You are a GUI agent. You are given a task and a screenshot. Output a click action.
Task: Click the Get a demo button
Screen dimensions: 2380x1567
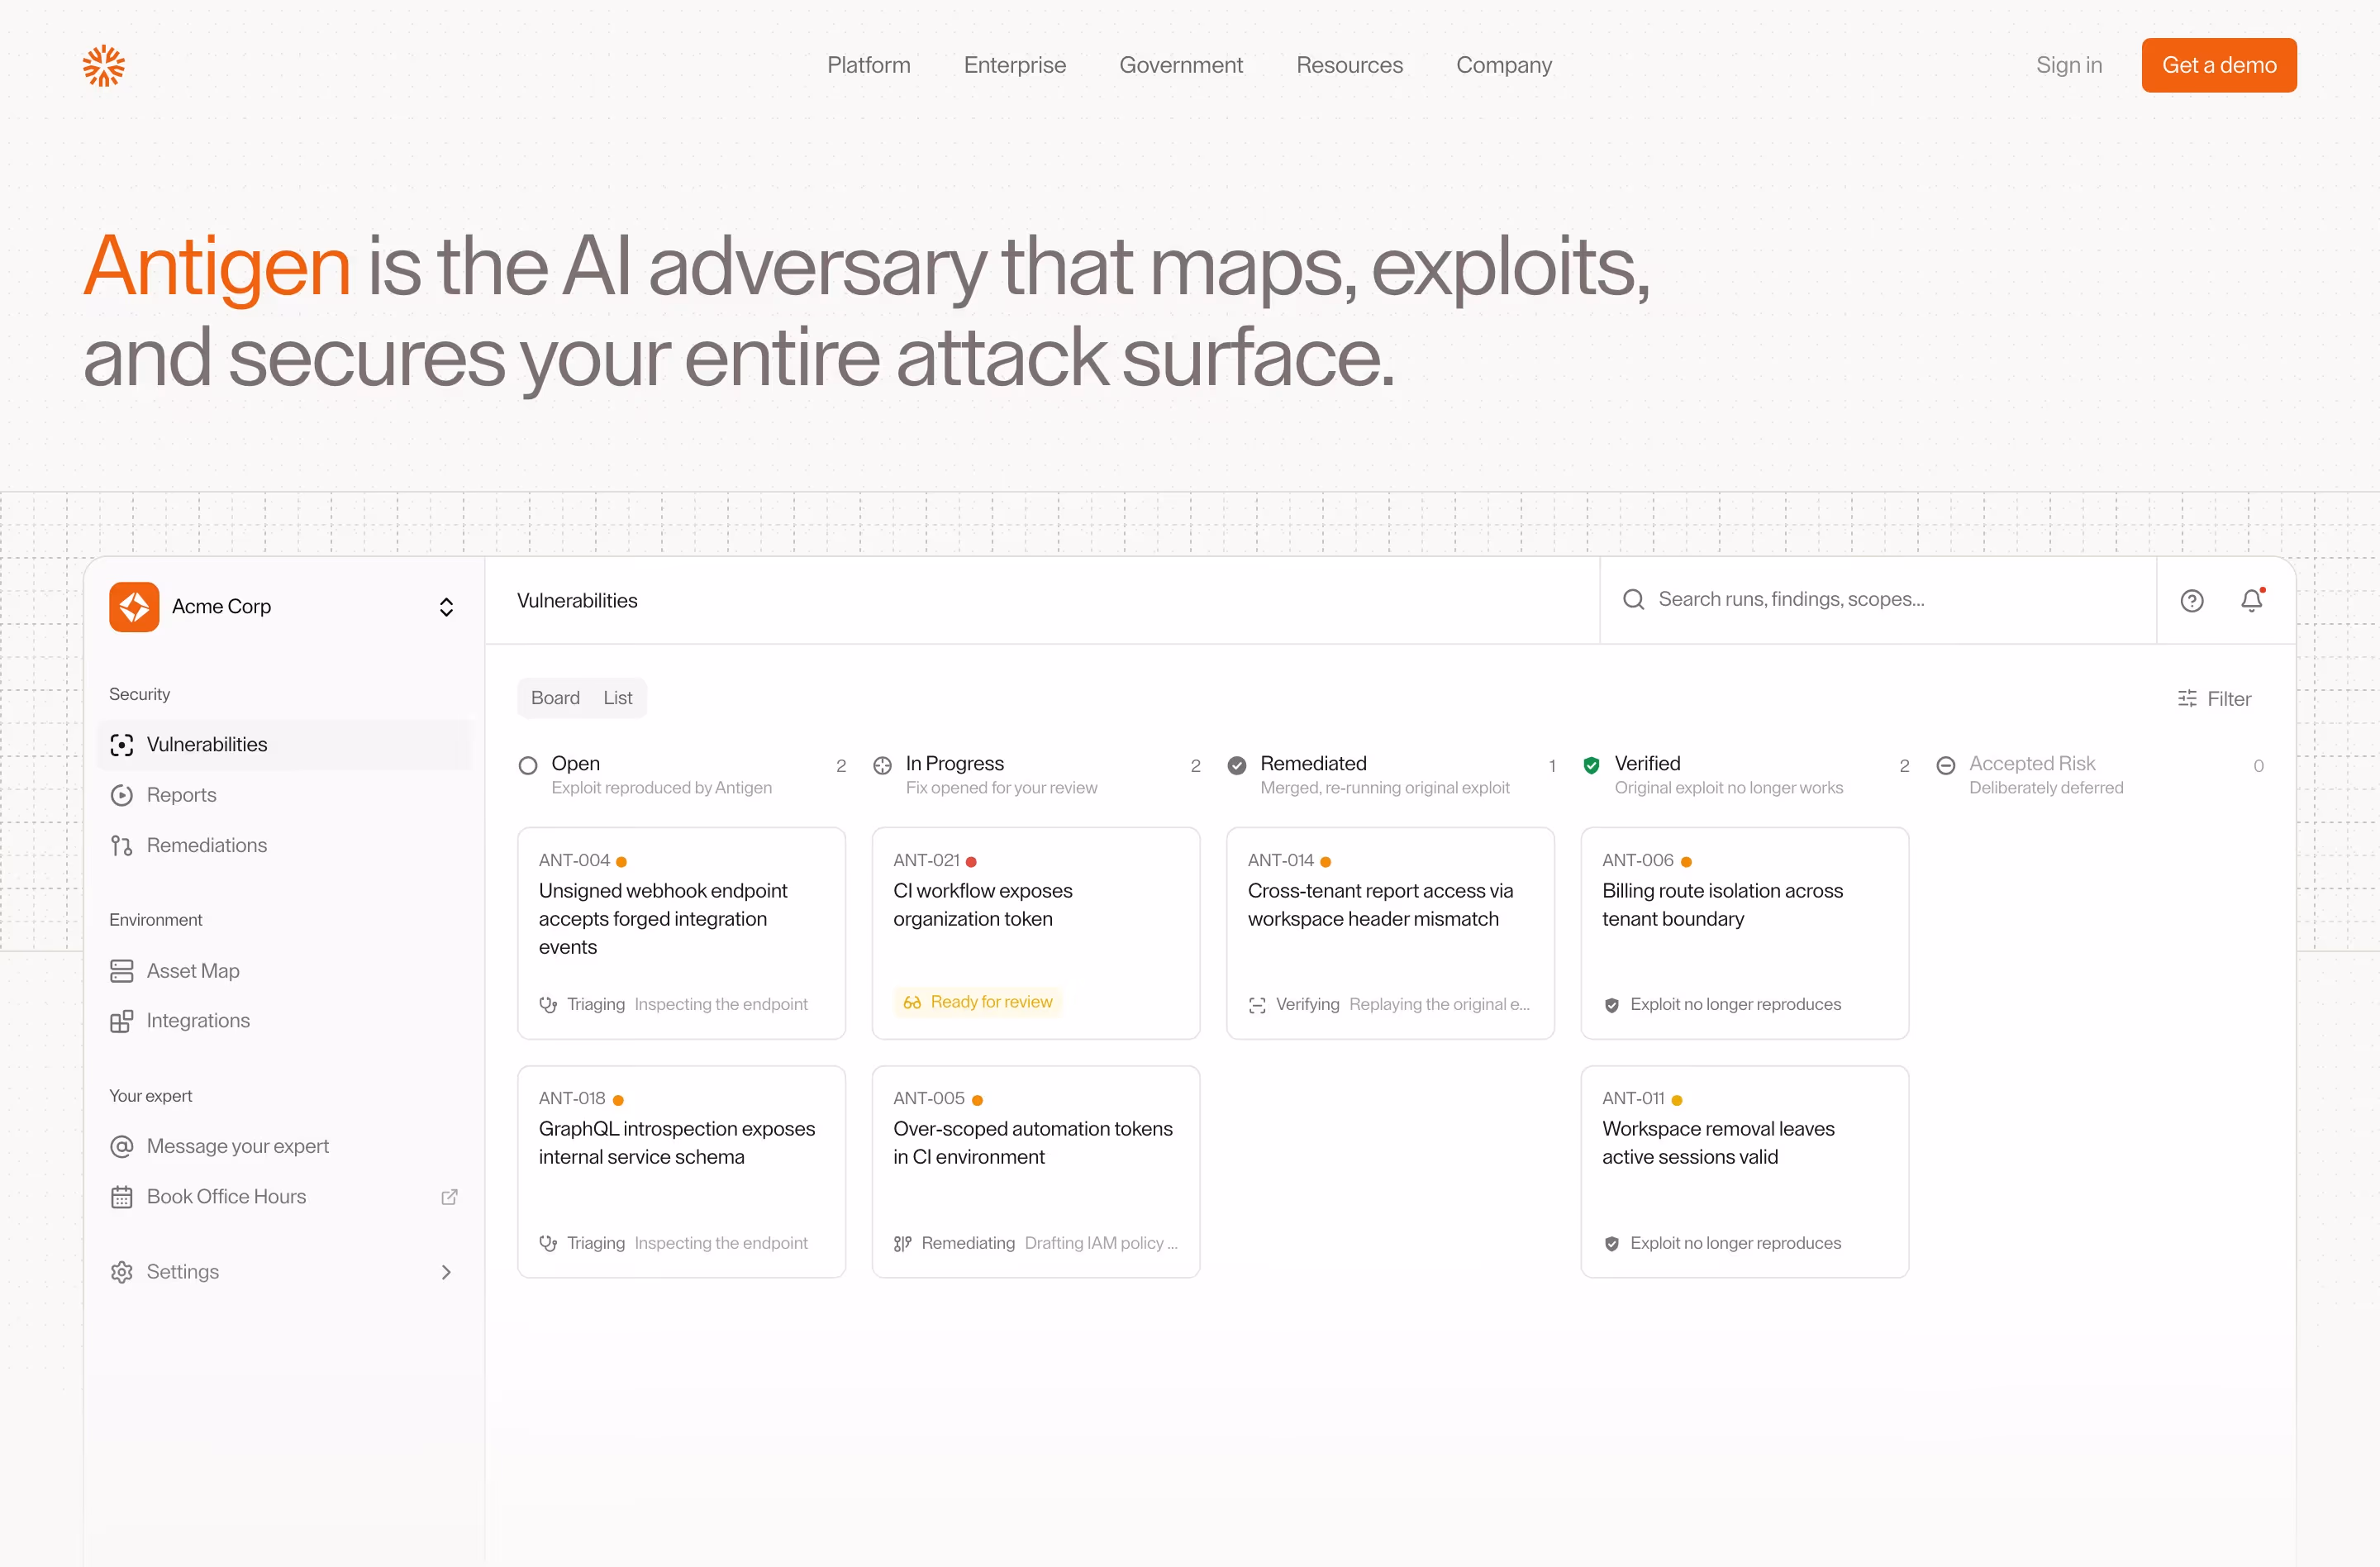tap(2219, 65)
